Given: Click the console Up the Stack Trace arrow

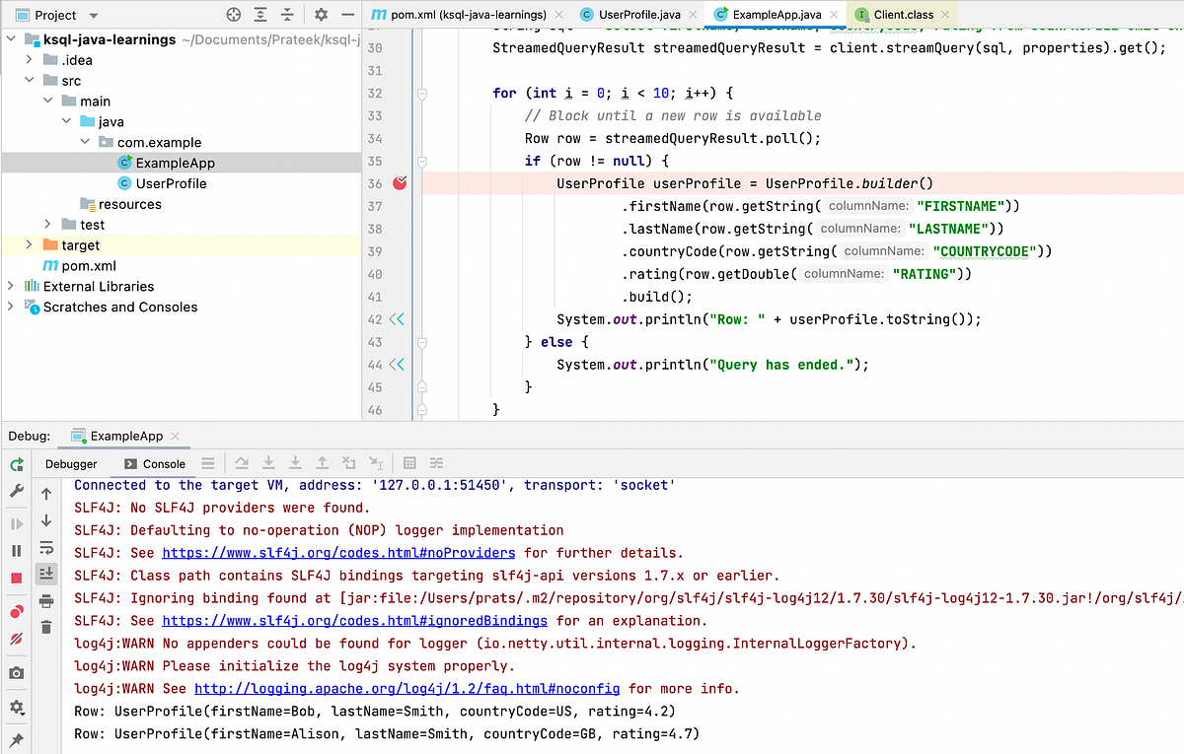Looking at the screenshot, I should click(x=46, y=494).
